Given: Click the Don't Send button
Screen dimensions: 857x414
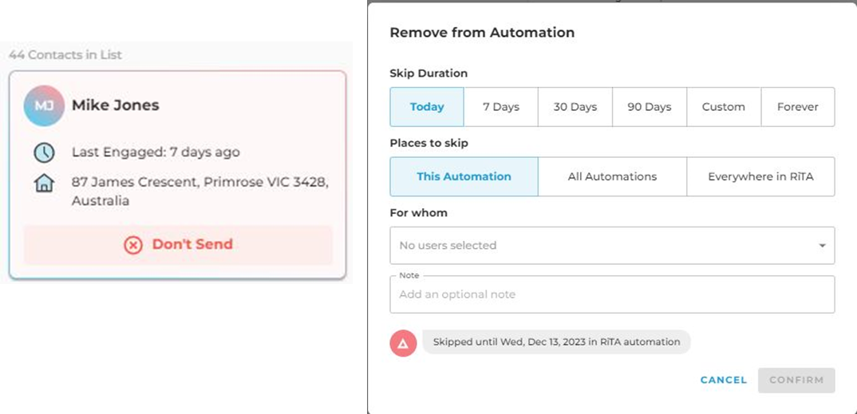Looking at the screenshot, I should [178, 245].
